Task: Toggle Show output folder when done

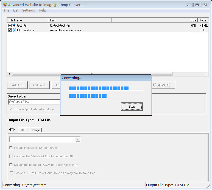Action: coord(10,109)
